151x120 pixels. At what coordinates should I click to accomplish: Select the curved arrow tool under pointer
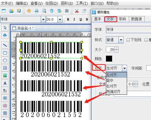[5, 35]
